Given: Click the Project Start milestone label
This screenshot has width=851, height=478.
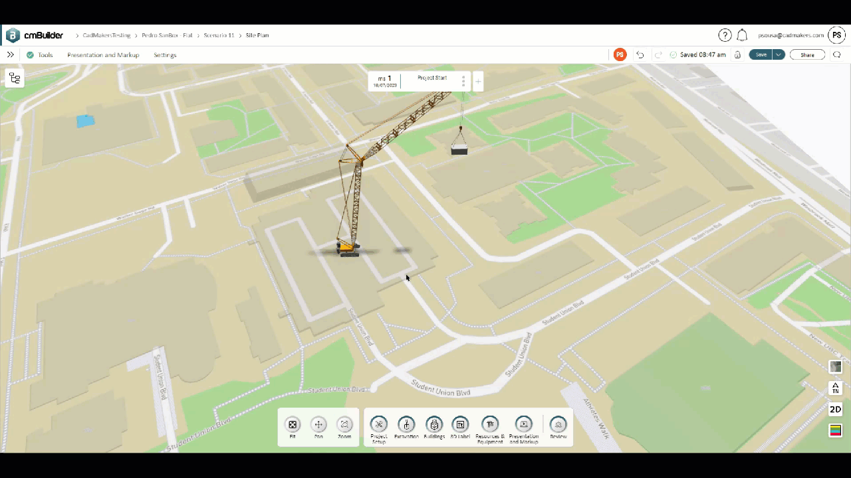Looking at the screenshot, I should click(432, 78).
